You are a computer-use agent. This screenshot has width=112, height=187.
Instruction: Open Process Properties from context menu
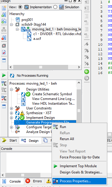pyautogui.click(x=79, y=181)
